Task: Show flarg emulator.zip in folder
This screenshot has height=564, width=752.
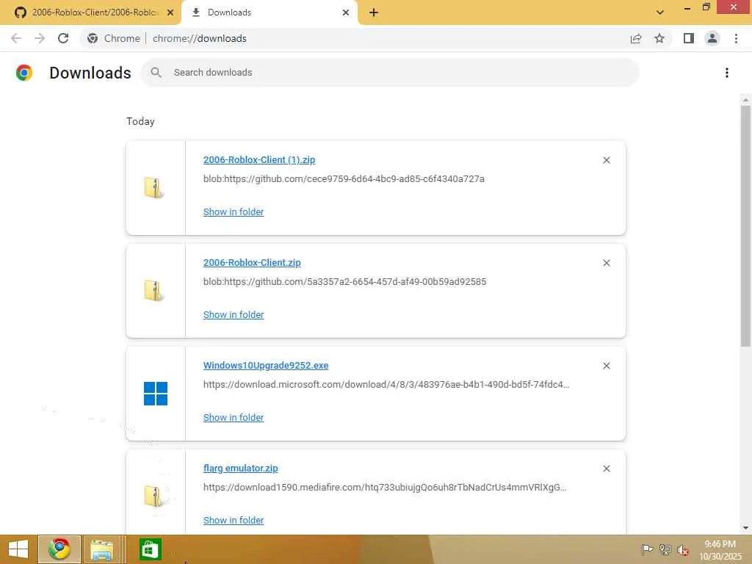Action: tap(234, 520)
